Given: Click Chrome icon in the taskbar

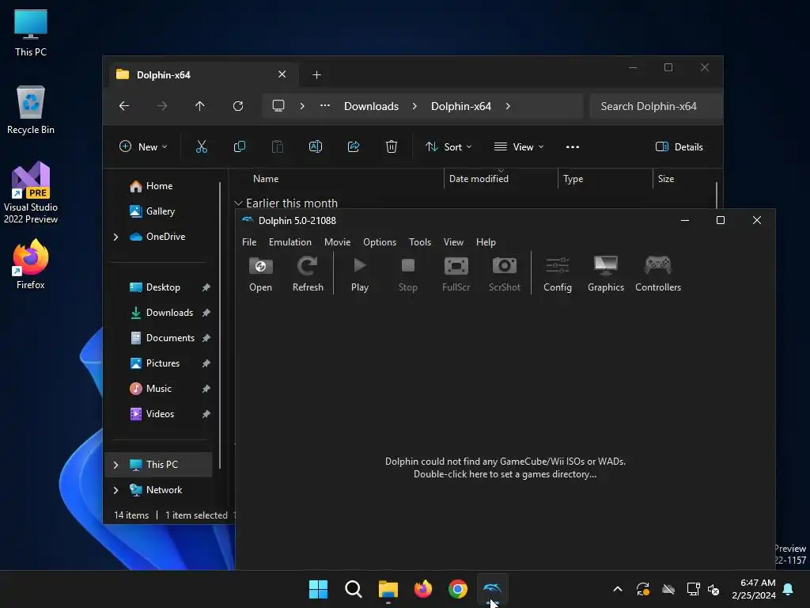Looking at the screenshot, I should pos(458,589).
